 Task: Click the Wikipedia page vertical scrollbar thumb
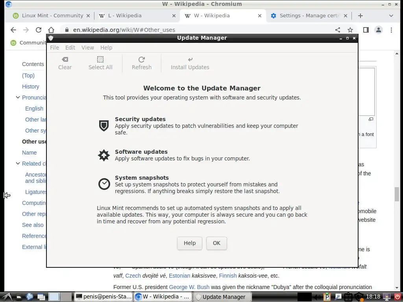coord(397,194)
